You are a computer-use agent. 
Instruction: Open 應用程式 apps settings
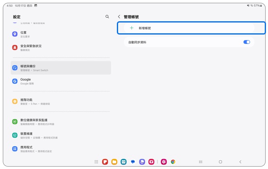[61, 149]
